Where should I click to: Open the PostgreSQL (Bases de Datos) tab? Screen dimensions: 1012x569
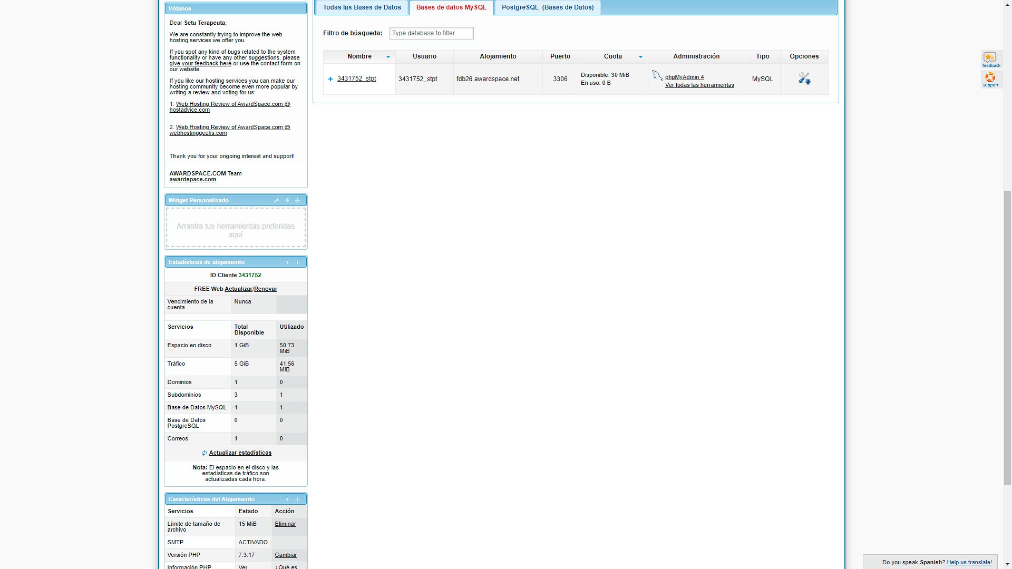pyautogui.click(x=548, y=7)
